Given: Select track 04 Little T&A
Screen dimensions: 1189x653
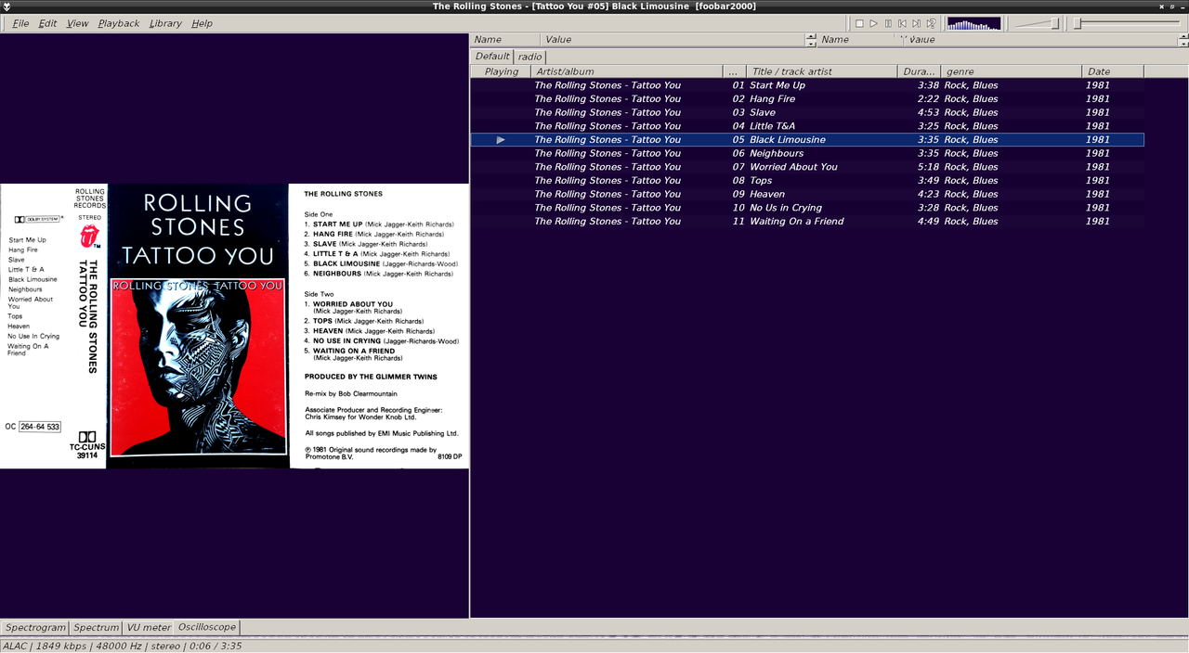Looking at the screenshot, I should tap(807, 126).
